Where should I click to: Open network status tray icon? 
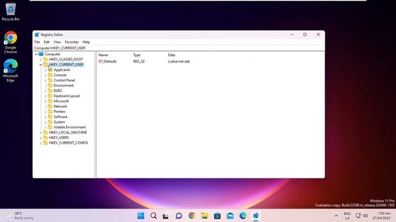[x=358, y=216]
